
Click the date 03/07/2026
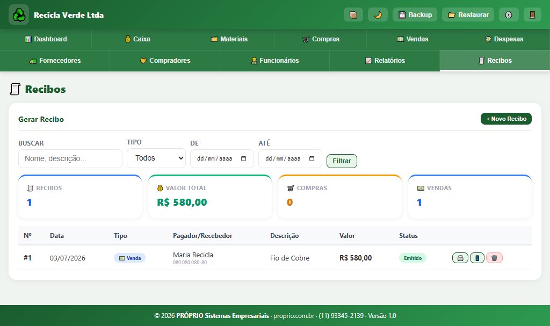pos(67,258)
